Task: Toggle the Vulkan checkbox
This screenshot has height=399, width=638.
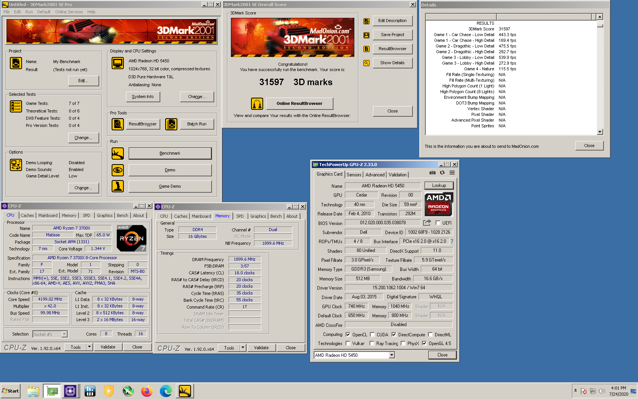Action: 348,344
